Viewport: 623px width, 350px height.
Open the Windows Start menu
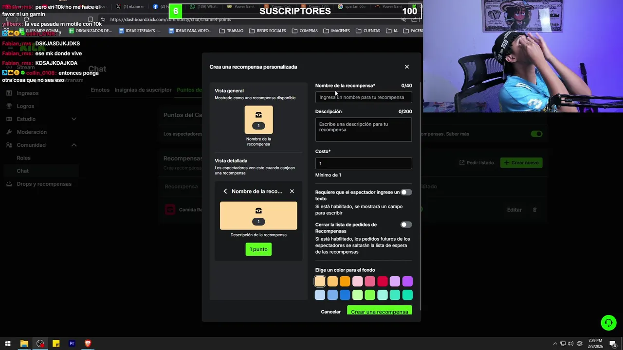coord(8,344)
